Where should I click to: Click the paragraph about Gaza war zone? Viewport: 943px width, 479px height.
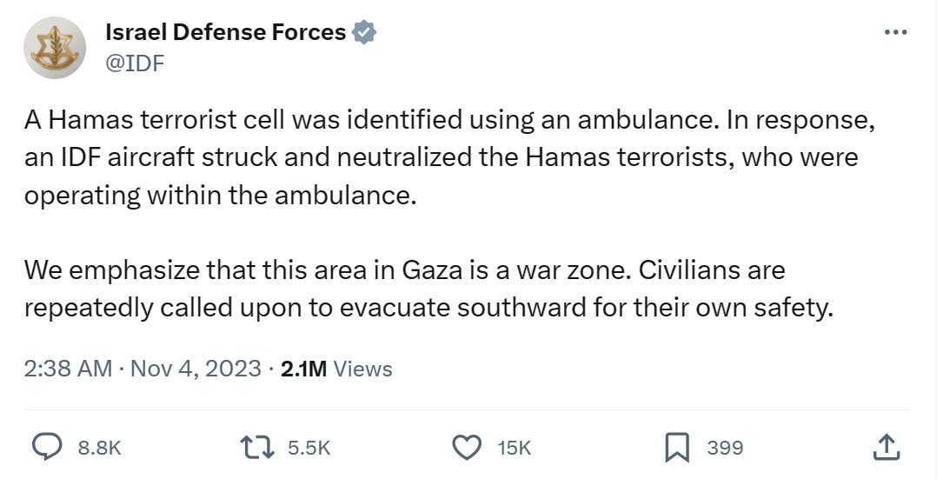pyautogui.click(x=428, y=289)
